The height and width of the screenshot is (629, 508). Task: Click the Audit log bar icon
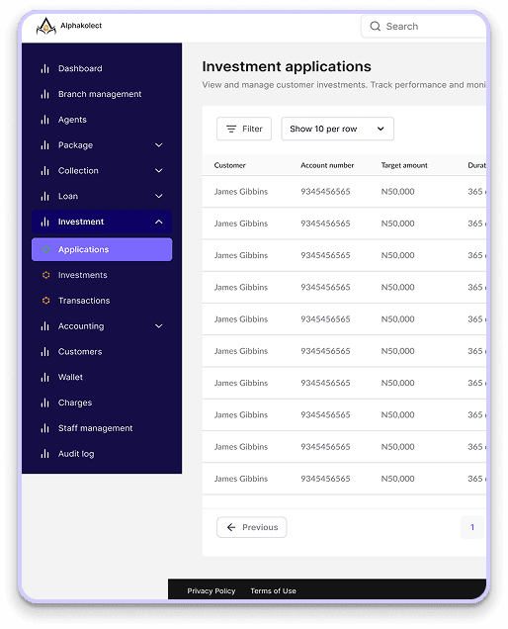click(44, 454)
